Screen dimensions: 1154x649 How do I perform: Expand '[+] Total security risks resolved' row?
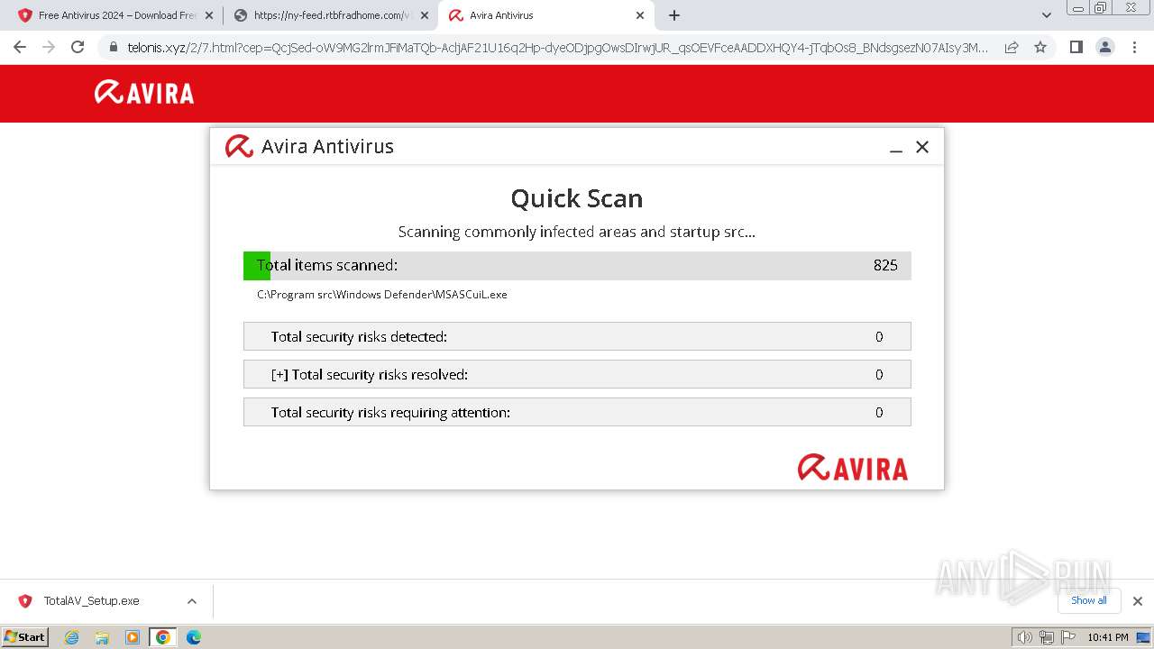pyautogui.click(x=577, y=374)
